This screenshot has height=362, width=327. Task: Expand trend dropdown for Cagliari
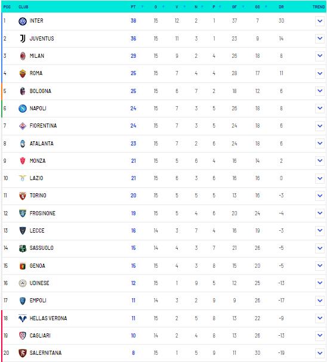(x=320, y=335)
